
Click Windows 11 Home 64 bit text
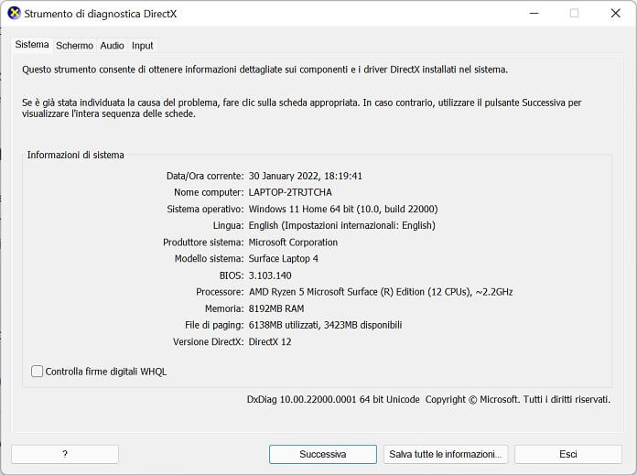coord(343,209)
